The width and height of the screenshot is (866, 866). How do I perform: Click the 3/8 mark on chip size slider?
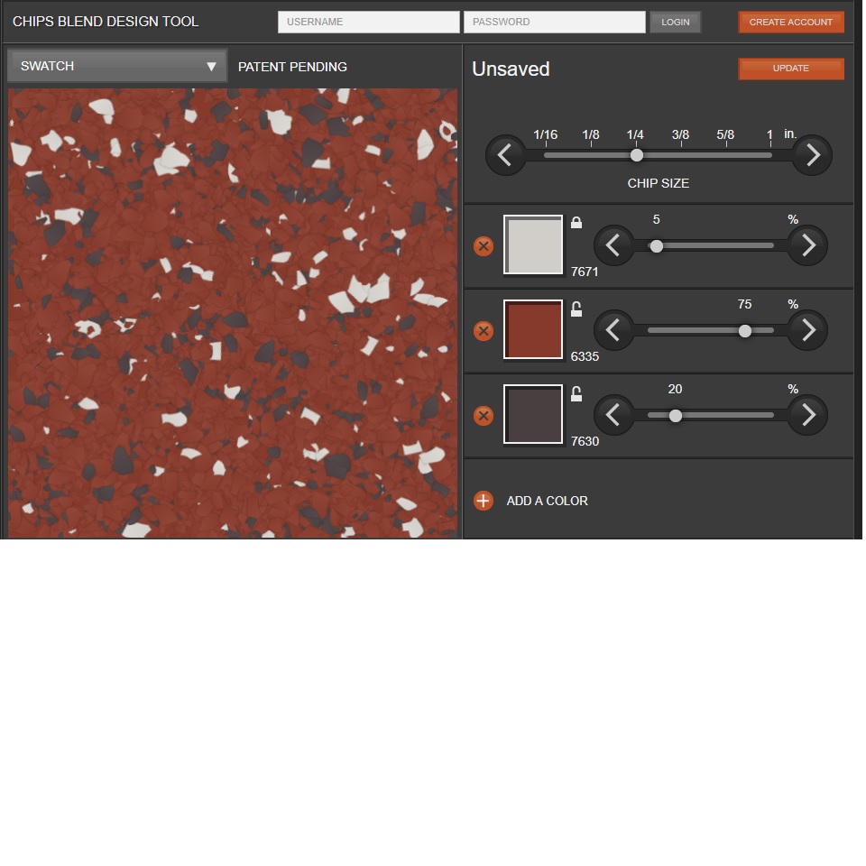(x=680, y=135)
